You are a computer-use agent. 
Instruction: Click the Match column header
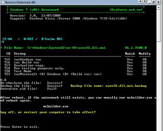(130, 54)
